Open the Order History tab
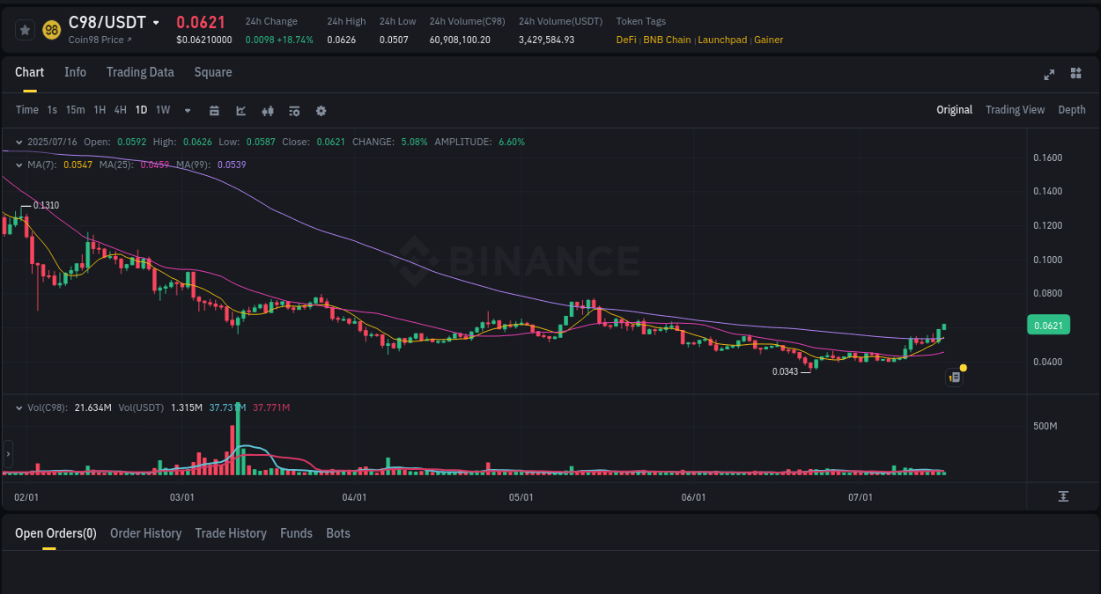The image size is (1101, 594). [x=145, y=533]
